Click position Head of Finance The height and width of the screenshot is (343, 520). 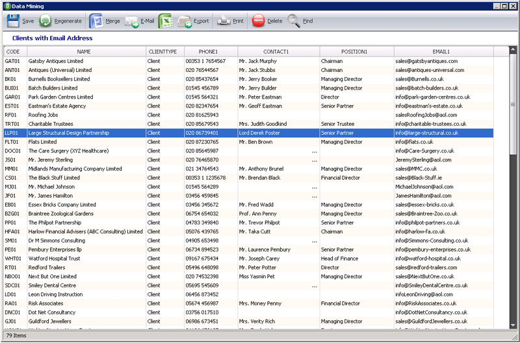[x=339, y=258]
